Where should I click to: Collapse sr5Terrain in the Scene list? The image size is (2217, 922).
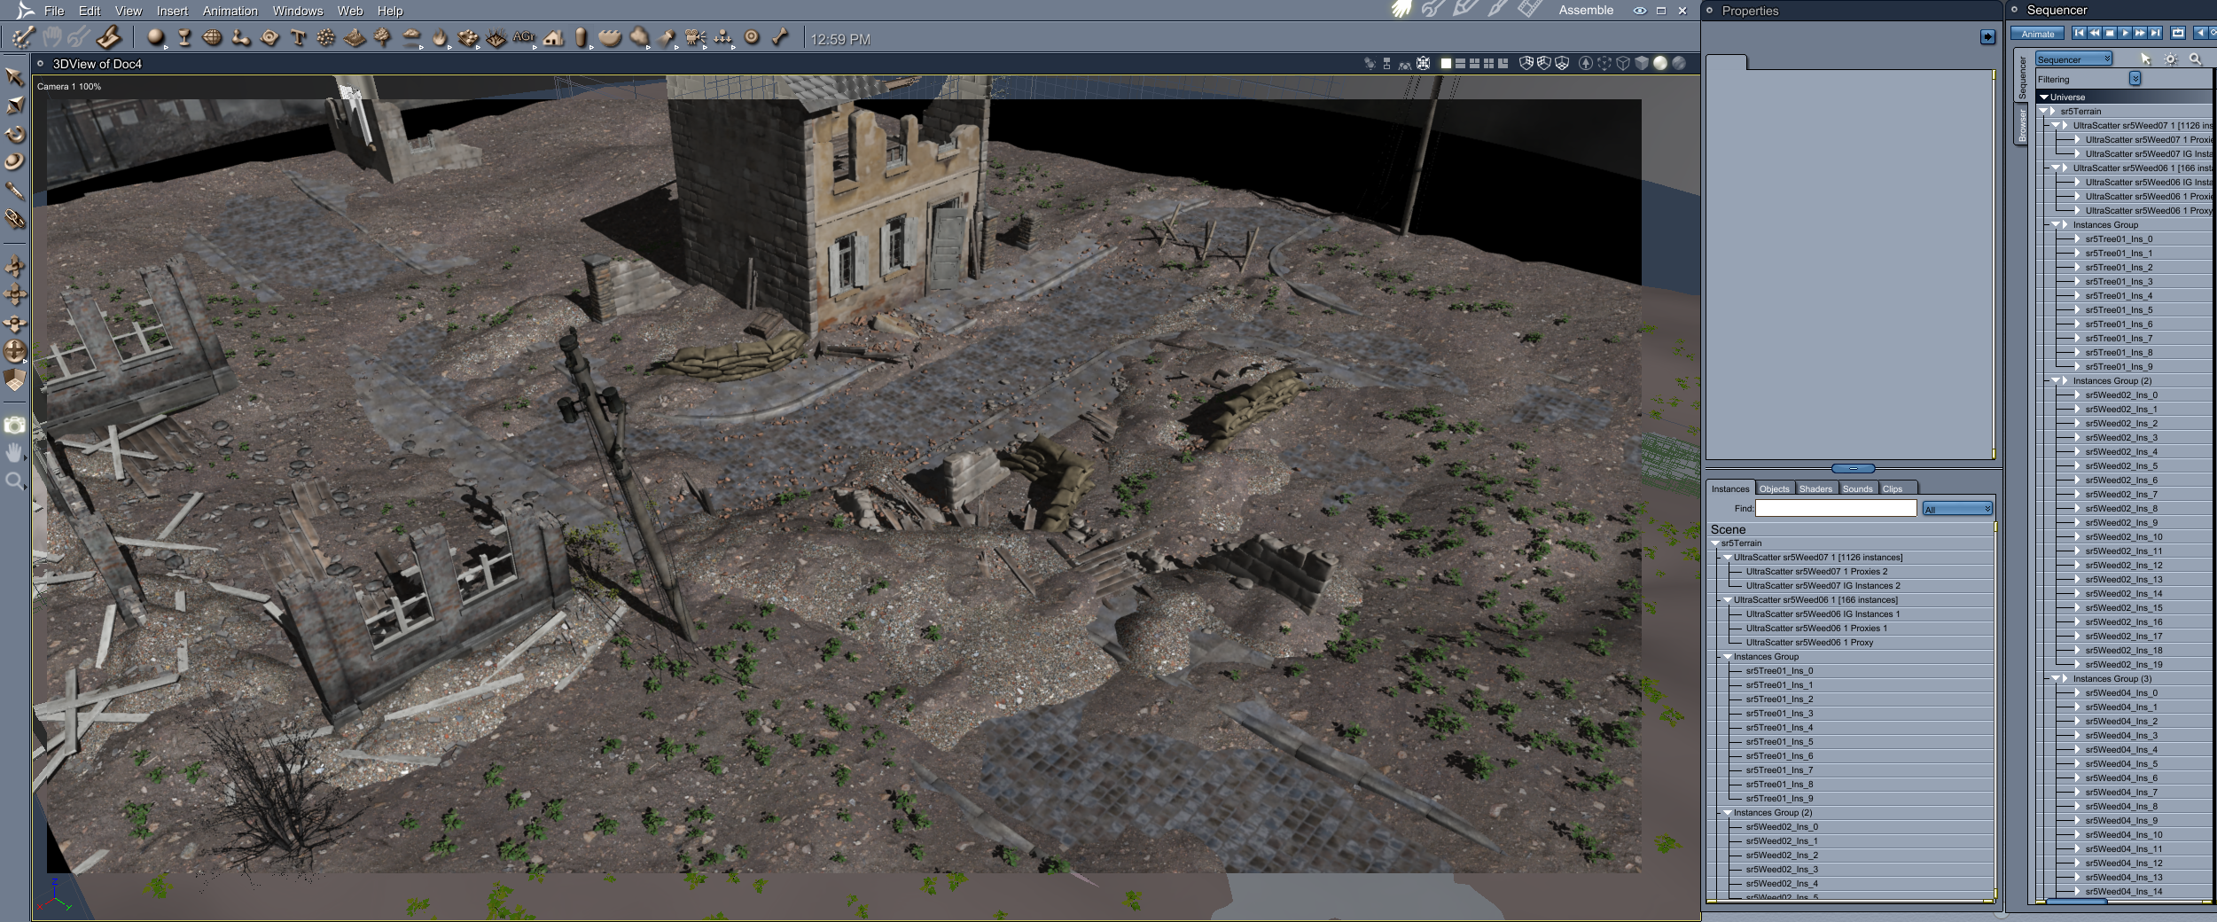(x=1715, y=543)
